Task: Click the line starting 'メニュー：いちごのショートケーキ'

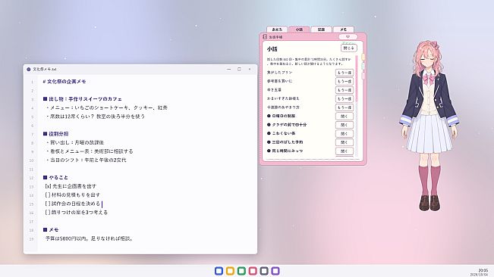Action: (106, 107)
